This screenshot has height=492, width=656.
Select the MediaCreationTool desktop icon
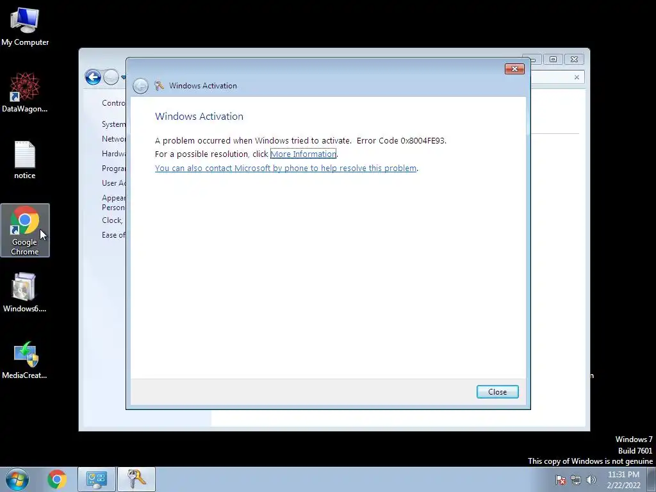[x=25, y=360]
